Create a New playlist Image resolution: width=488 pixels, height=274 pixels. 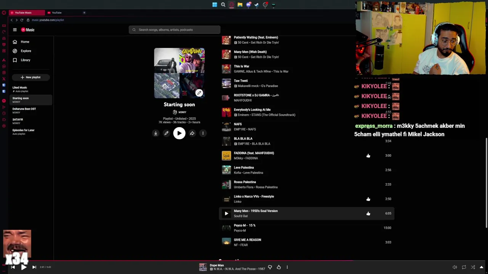click(30, 77)
